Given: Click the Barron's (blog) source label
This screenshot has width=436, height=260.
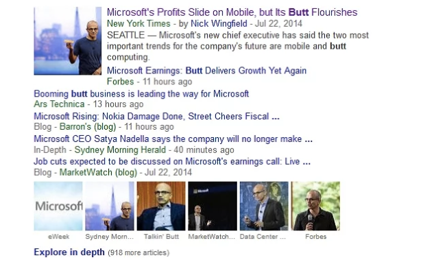Looking at the screenshot, I should coord(88,127).
